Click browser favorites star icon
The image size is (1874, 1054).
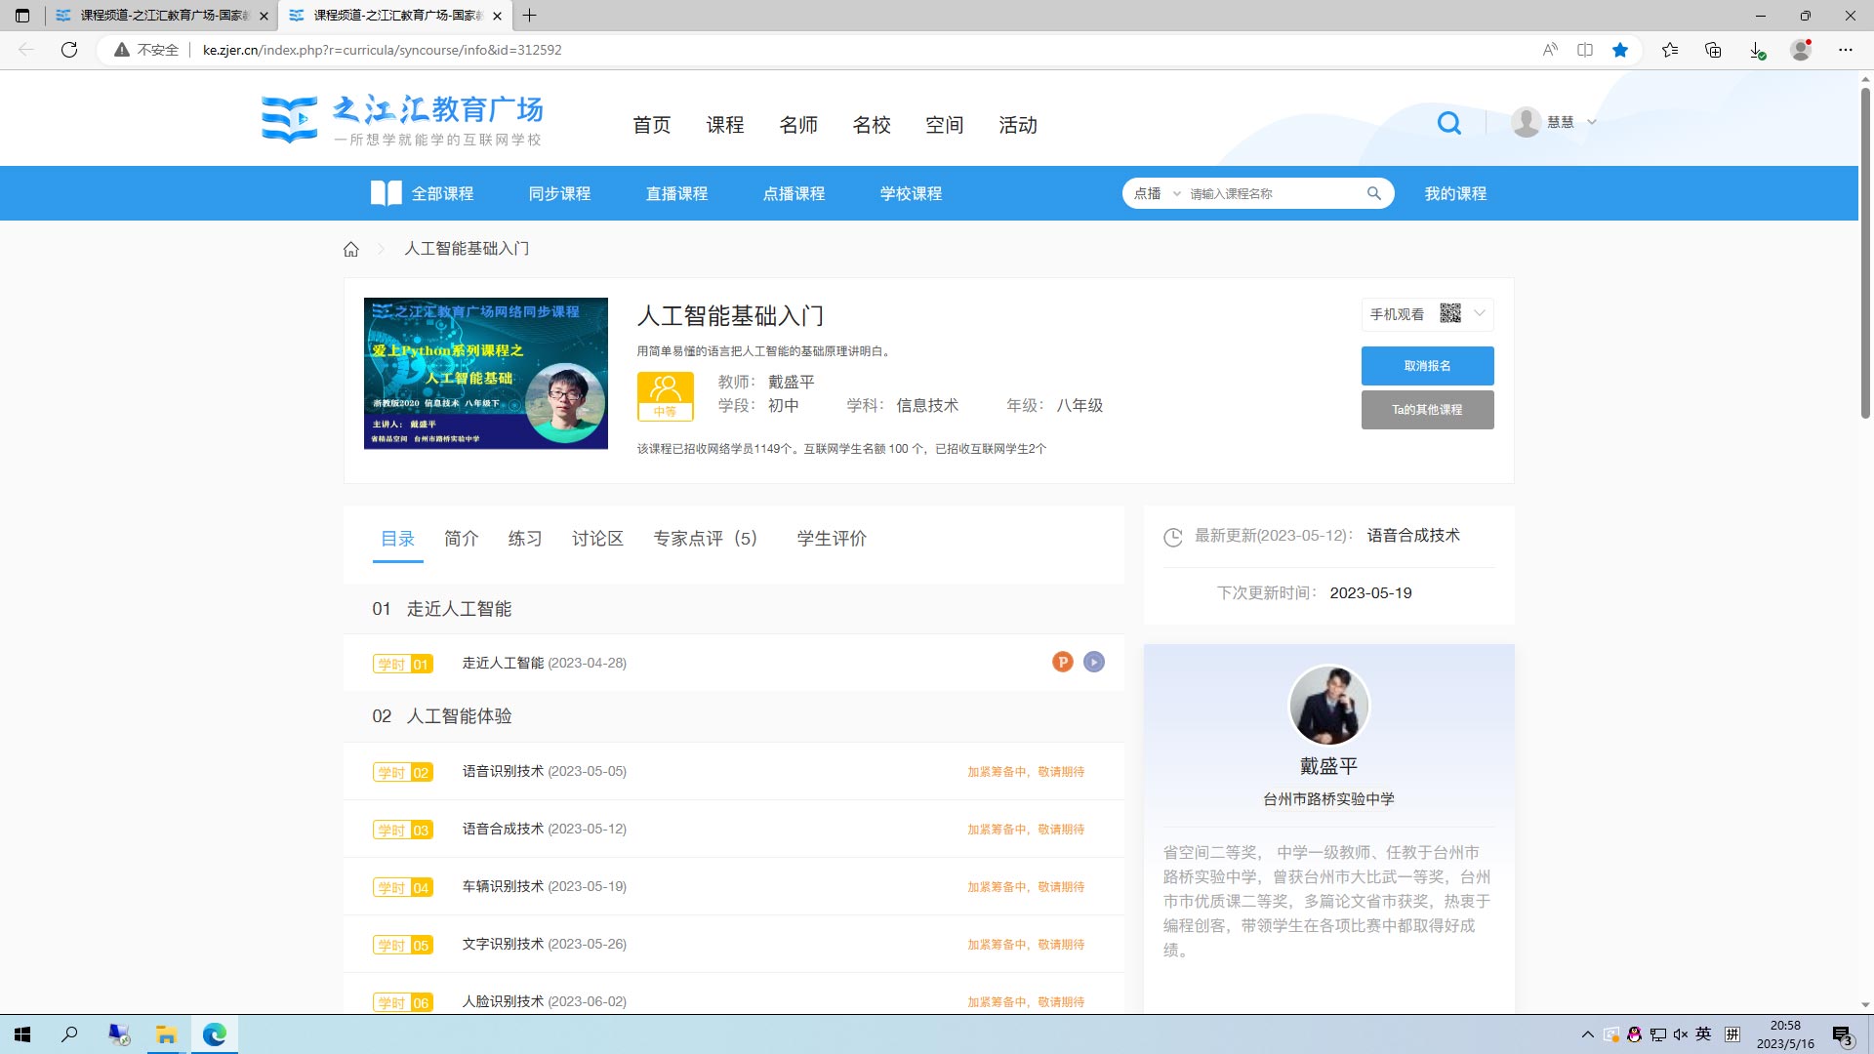coord(1620,50)
